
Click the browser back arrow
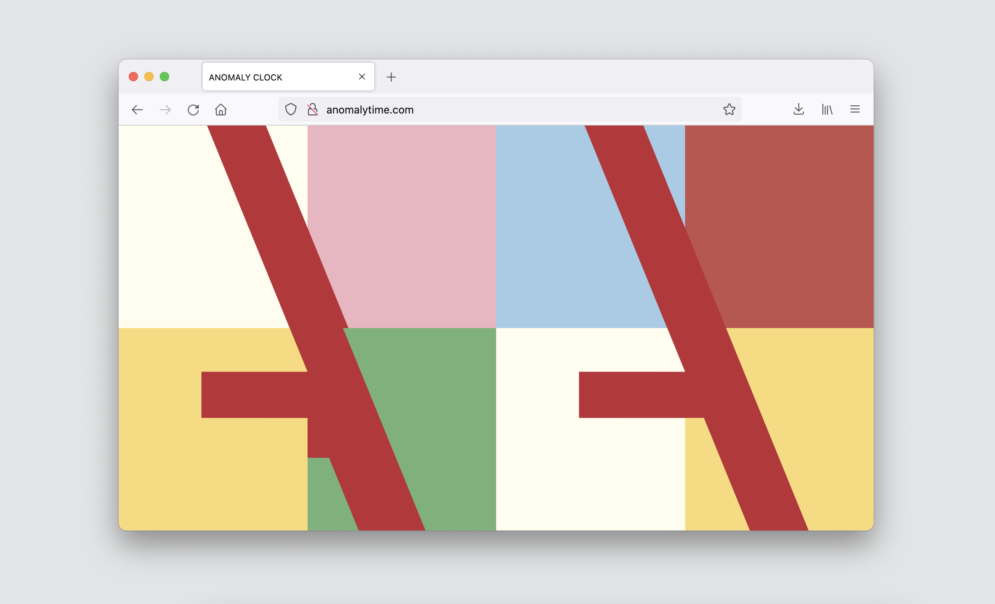pyautogui.click(x=137, y=110)
